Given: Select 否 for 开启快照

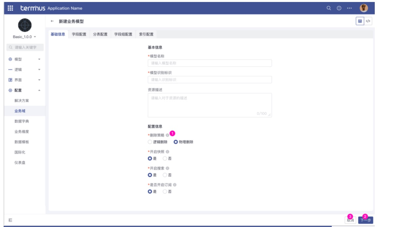Looking at the screenshot, I should (x=165, y=159).
